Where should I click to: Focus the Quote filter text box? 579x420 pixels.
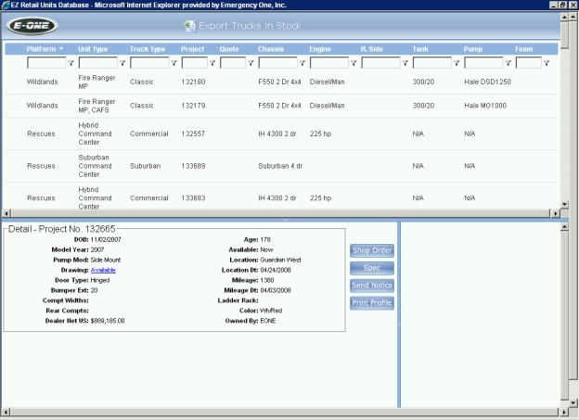pyautogui.click(x=233, y=63)
